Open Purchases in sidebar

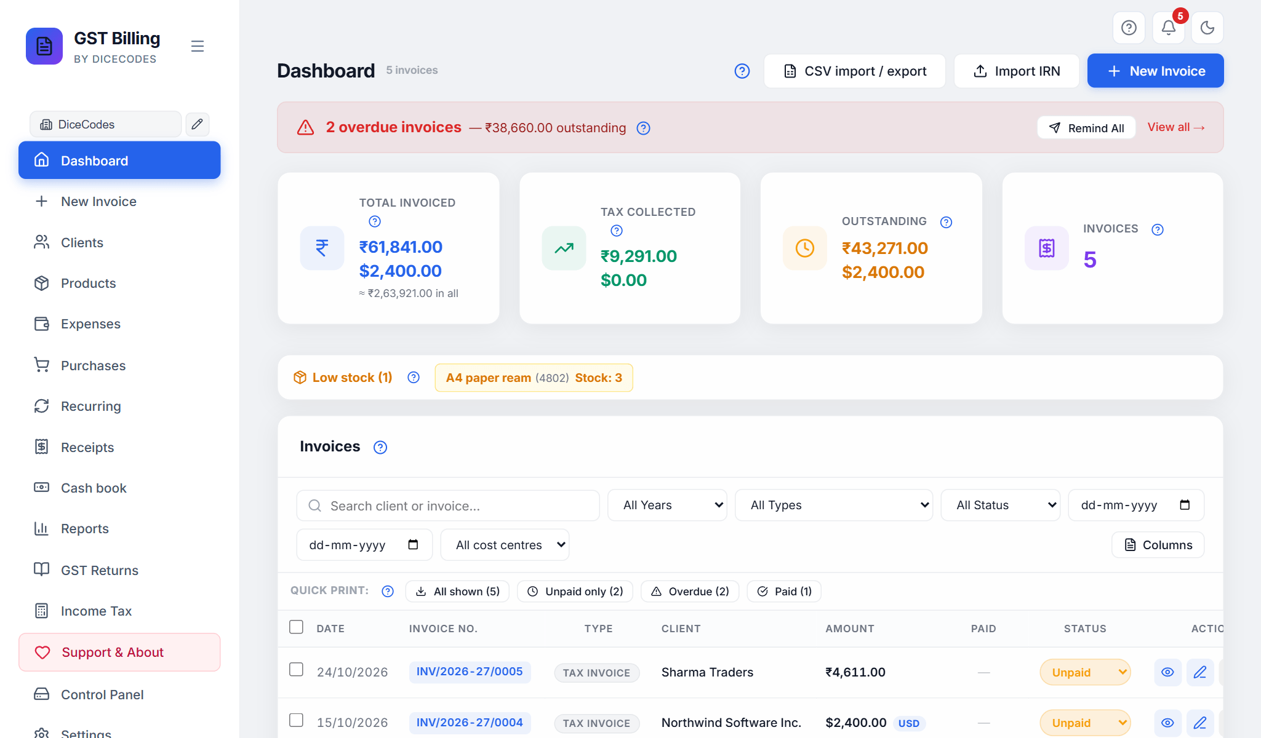(x=119, y=365)
